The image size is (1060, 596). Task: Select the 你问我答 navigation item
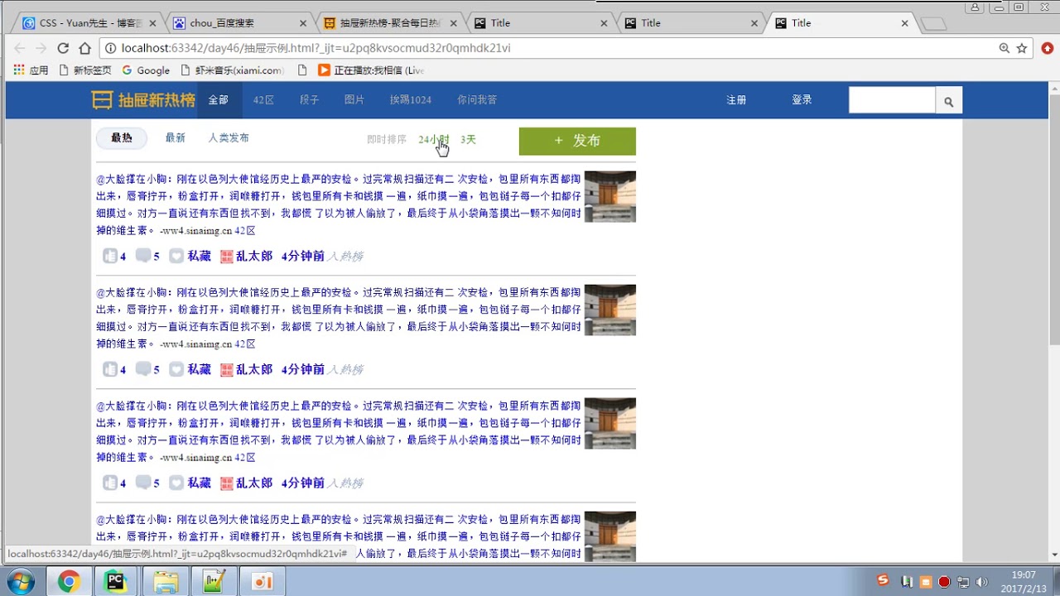click(477, 100)
